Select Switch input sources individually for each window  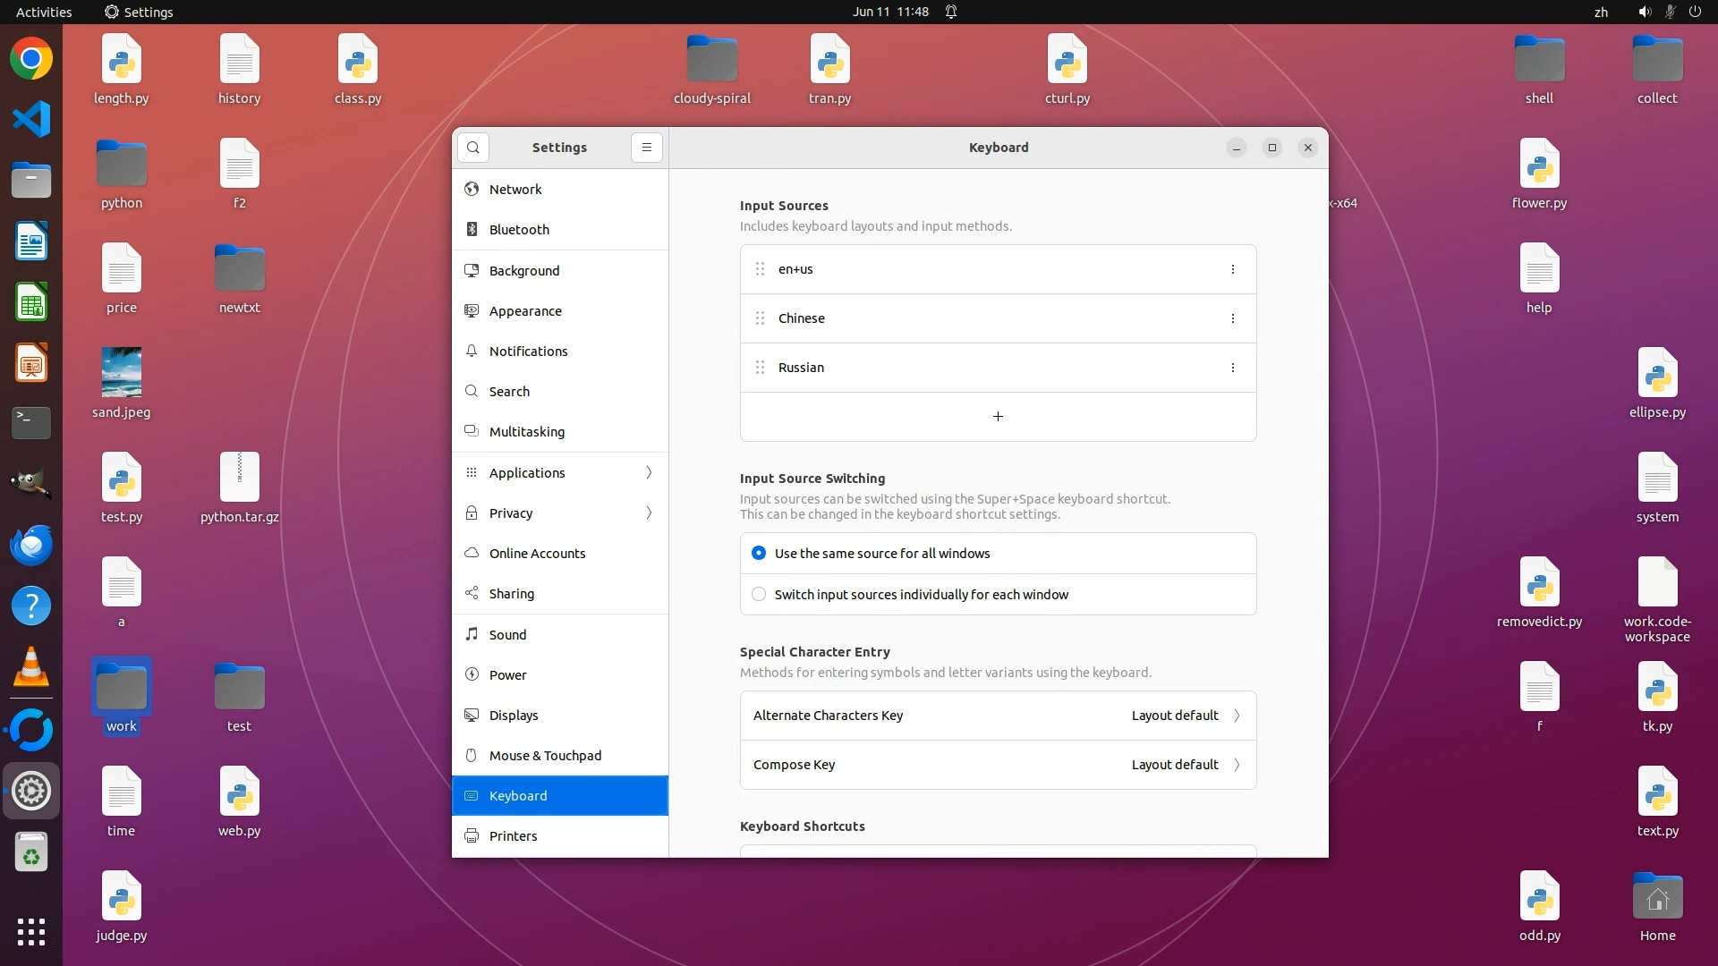click(759, 595)
